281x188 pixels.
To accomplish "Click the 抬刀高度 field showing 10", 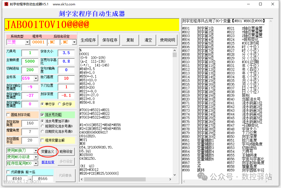I will point(66,78).
